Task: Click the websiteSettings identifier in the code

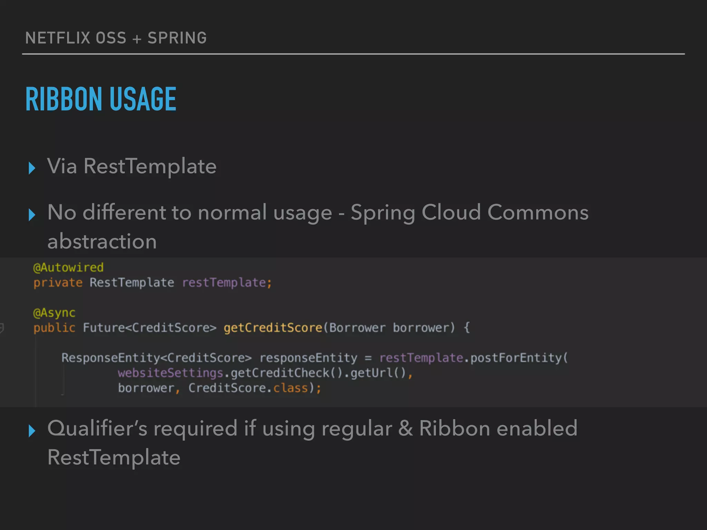Action: click(x=171, y=373)
